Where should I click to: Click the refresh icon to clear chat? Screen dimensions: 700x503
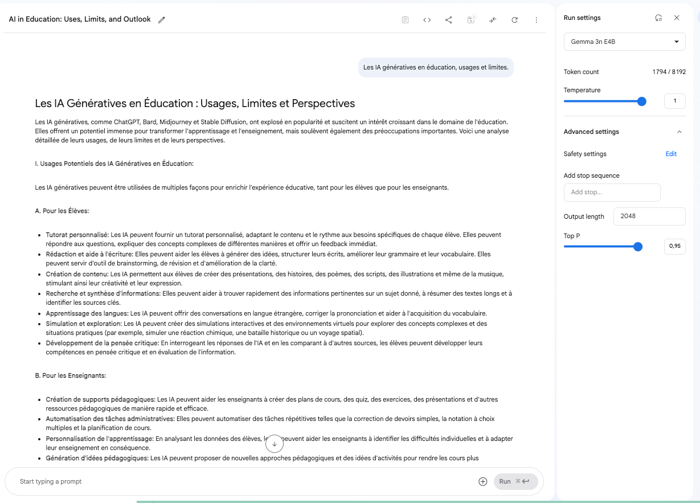pos(515,20)
